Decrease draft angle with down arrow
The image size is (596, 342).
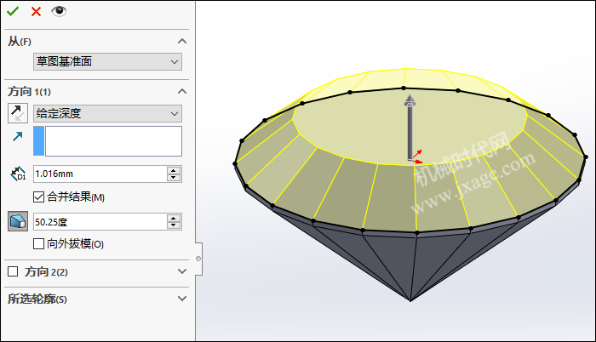(x=174, y=225)
